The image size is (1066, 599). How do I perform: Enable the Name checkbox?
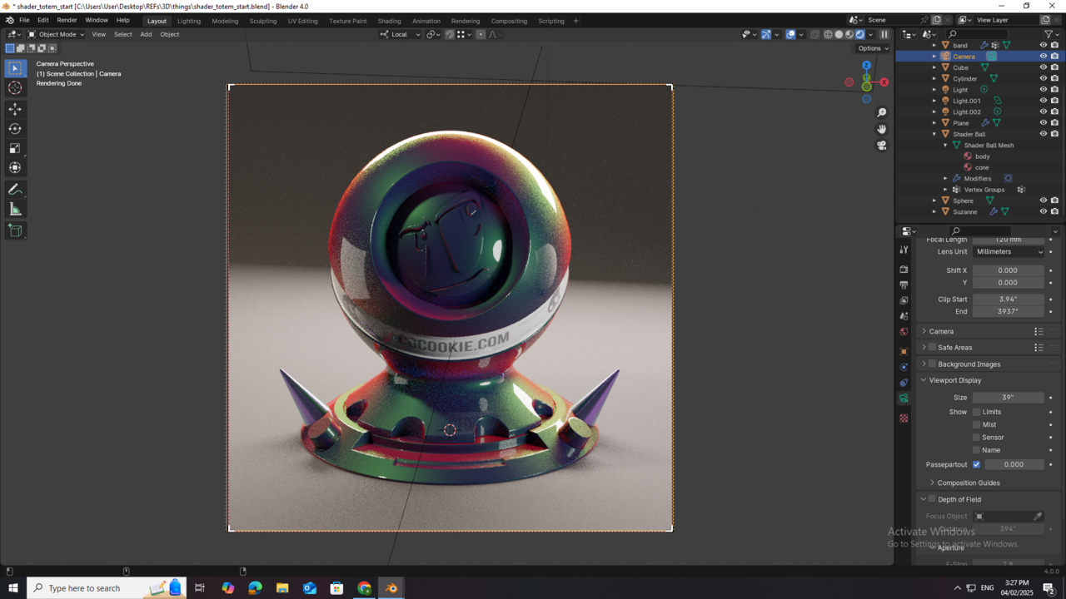(x=976, y=450)
